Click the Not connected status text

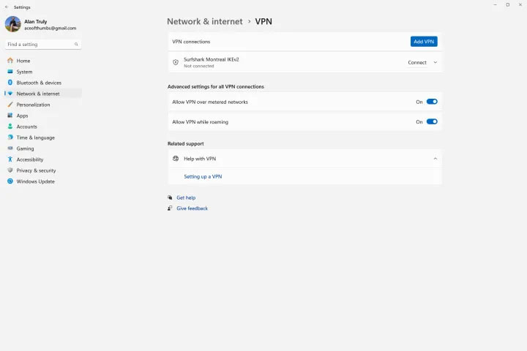point(198,66)
